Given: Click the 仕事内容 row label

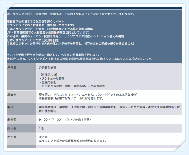Looking at the screenshot, I should point(11,67).
